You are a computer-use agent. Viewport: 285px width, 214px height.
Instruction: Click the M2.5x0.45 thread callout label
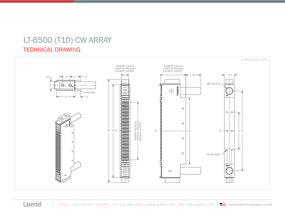coord(214,155)
